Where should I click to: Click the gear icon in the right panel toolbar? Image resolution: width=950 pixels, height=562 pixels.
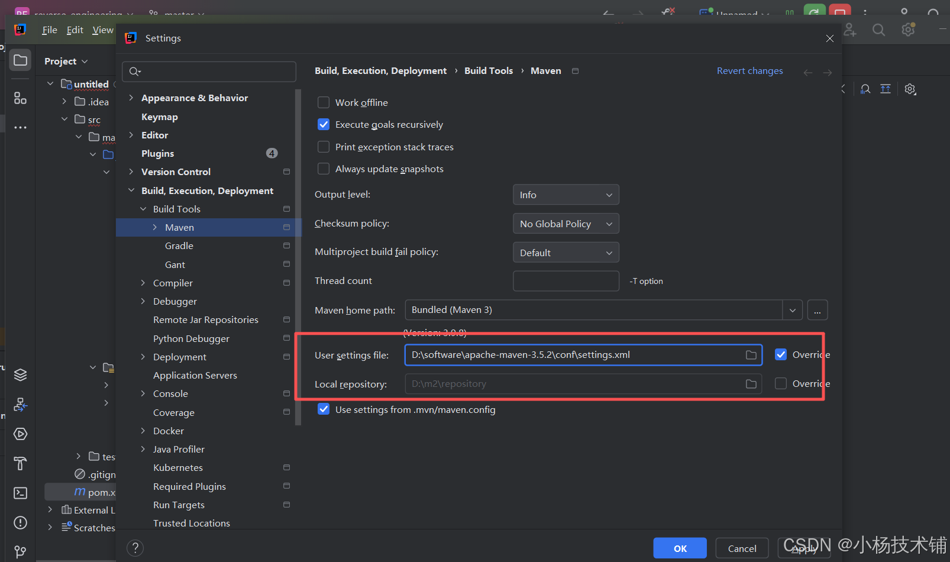click(910, 89)
